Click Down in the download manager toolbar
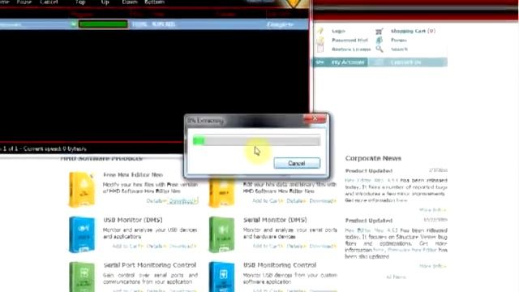 [130, 2]
